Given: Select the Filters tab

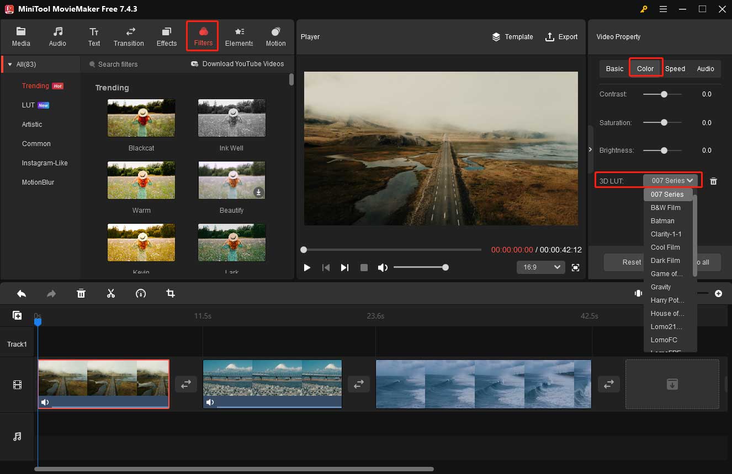Looking at the screenshot, I should click(x=203, y=36).
